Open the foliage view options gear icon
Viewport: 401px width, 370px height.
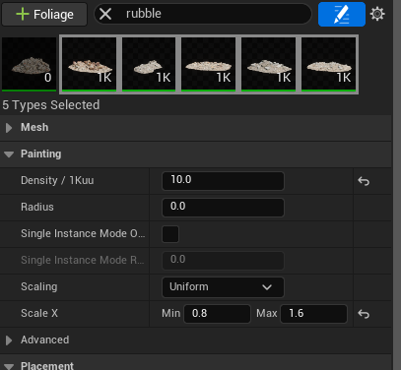click(x=377, y=14)
